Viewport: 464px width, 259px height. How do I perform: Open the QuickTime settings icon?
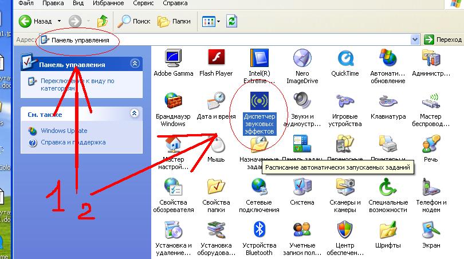[x=345, y=59]
